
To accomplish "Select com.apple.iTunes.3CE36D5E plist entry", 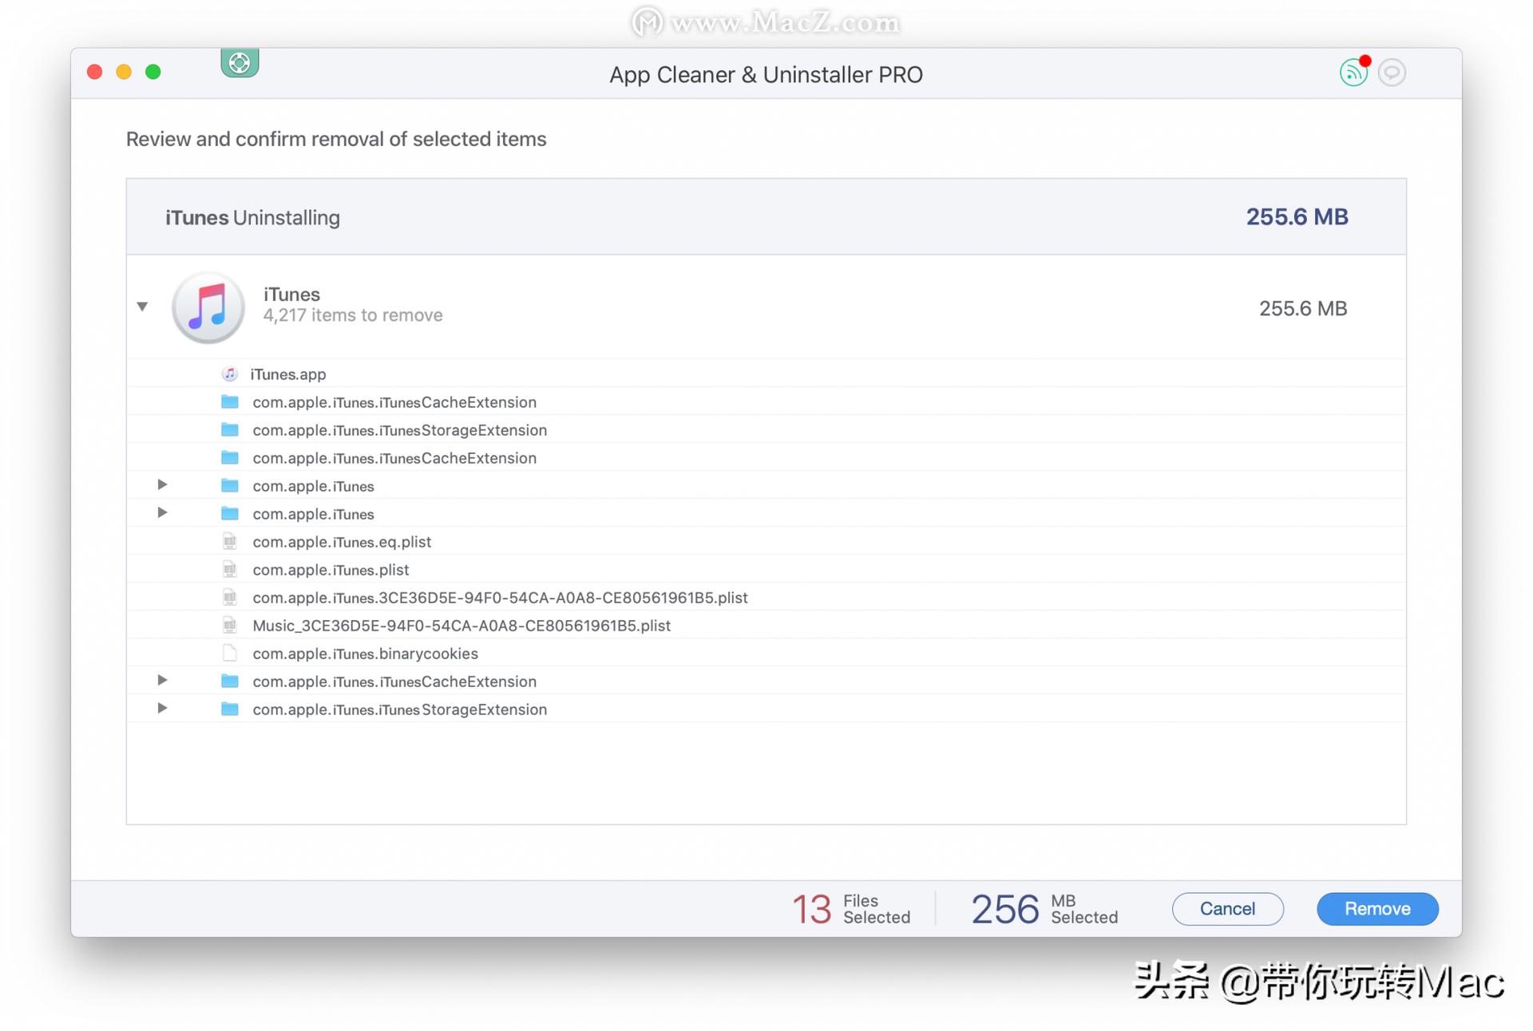I will tap(500, 597).
